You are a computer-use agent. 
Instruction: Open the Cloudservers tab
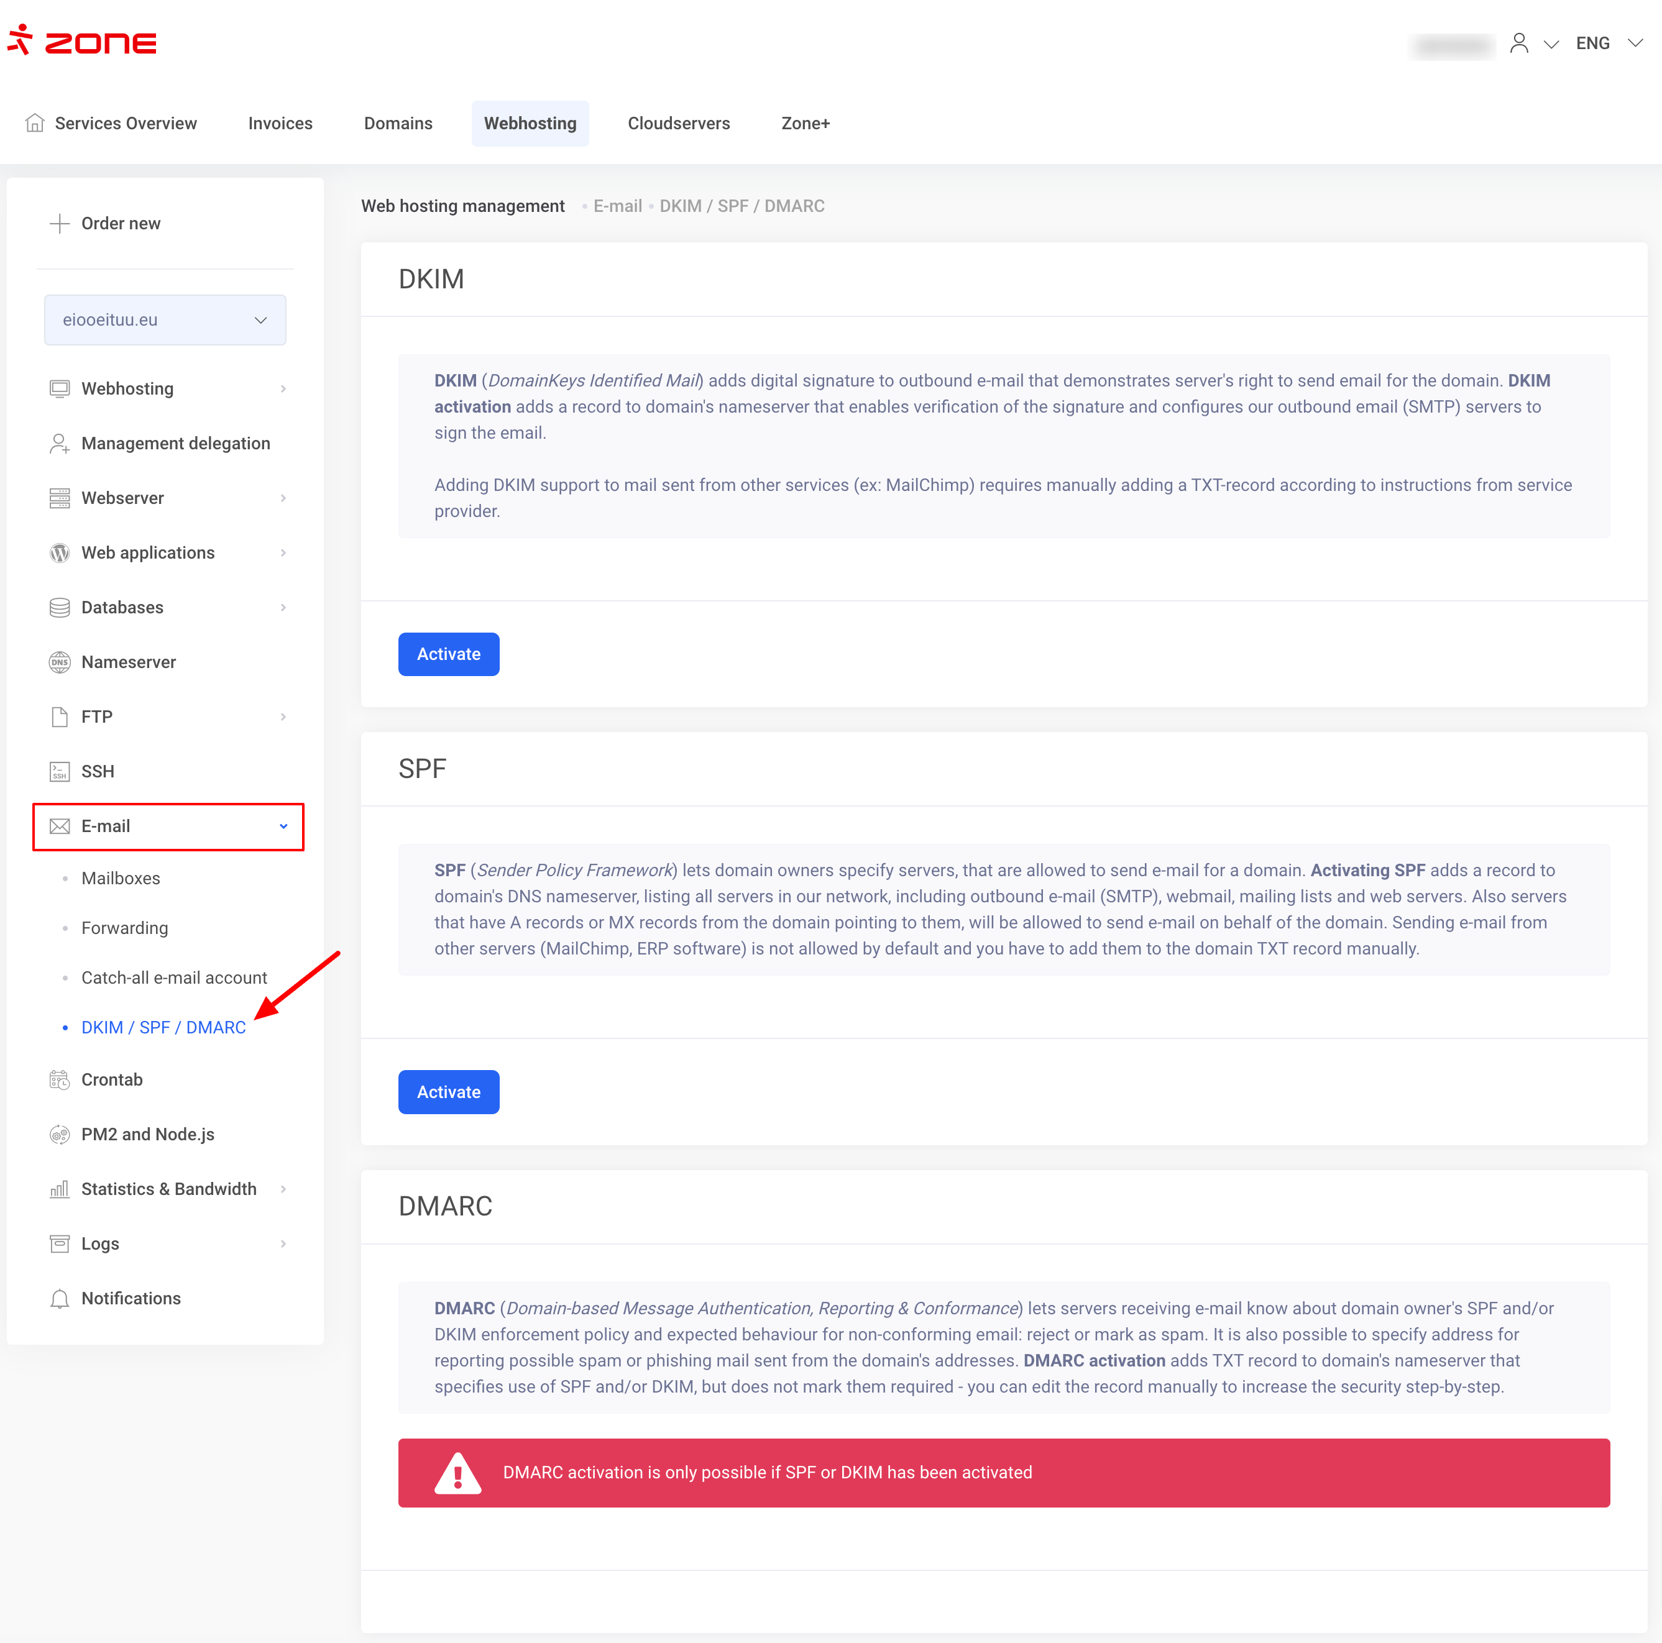pos(678,123)
